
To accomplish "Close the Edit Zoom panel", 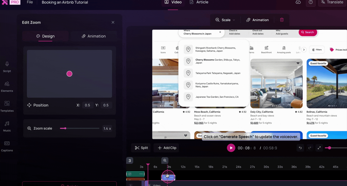I will click(113, 22).
